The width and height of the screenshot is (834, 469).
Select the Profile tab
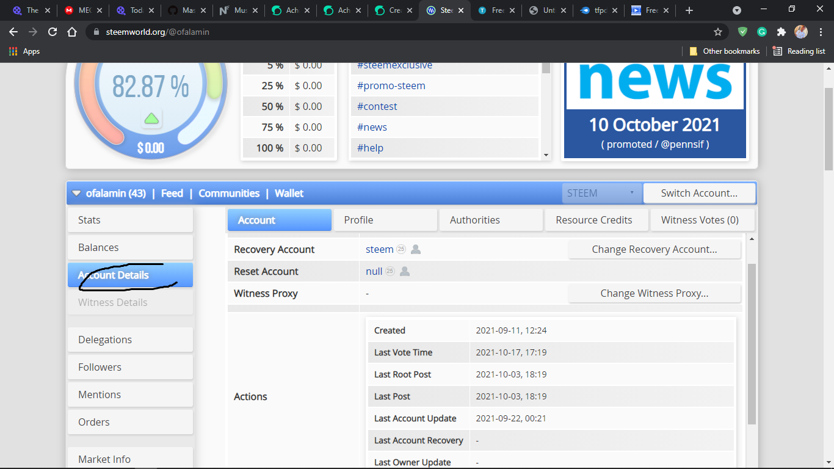[x=385, y=220]
